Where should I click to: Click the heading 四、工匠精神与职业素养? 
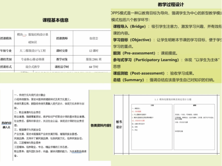coord(27,143)
